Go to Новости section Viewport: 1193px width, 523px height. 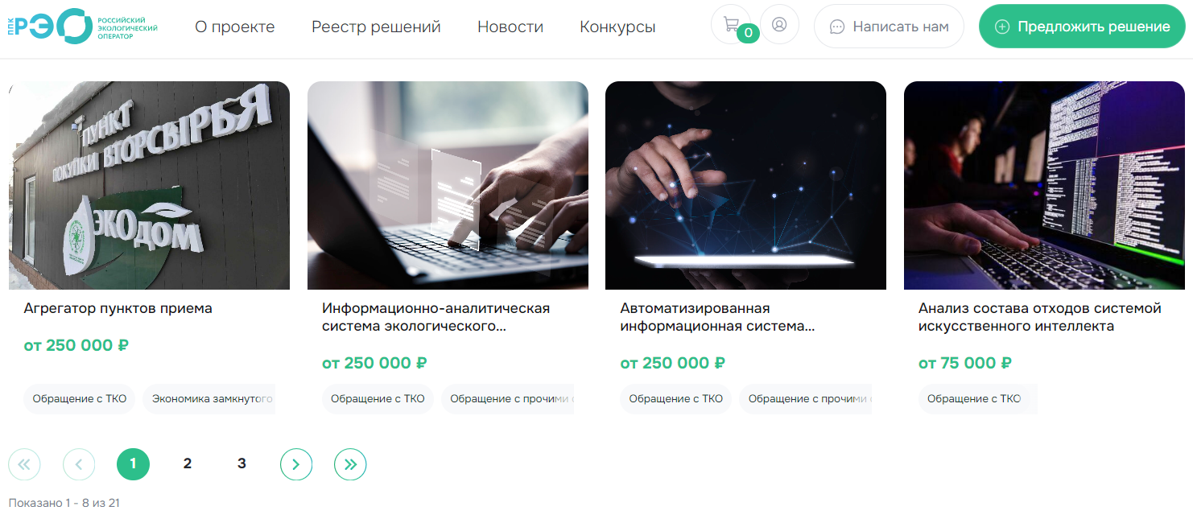(510, 27)
